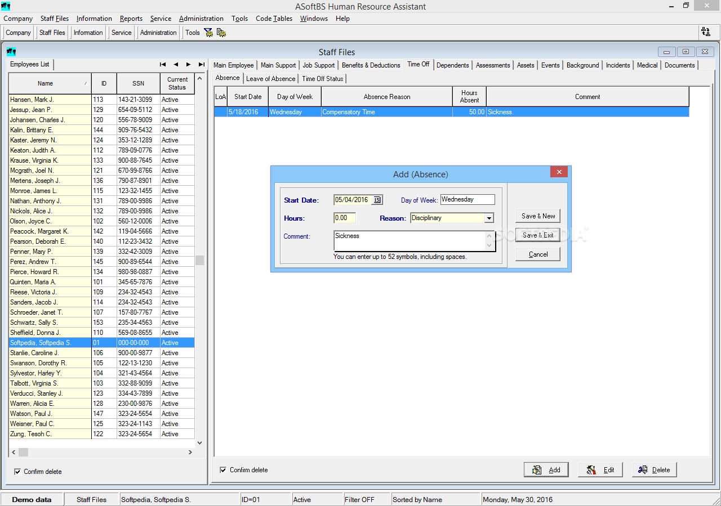Open the Company menu
The width and height of the screenshot is (721, 506).
coord(18,19)
